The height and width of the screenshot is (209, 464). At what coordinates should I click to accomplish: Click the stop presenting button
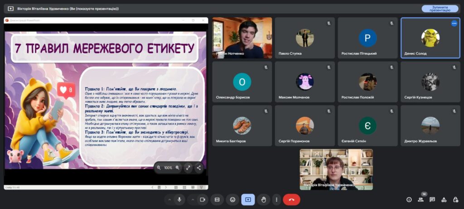440,9
